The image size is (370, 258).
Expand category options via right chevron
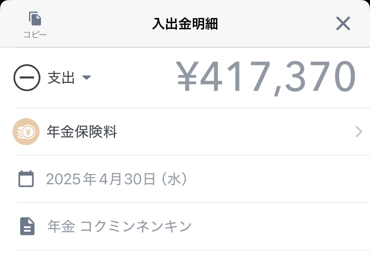pos(359,132)
